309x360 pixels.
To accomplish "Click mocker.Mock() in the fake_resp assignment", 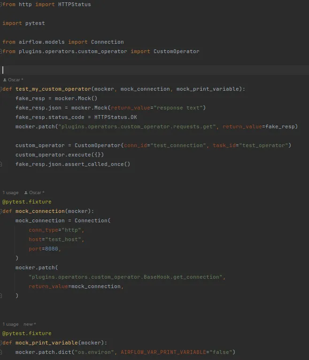I will click(76, 99).
